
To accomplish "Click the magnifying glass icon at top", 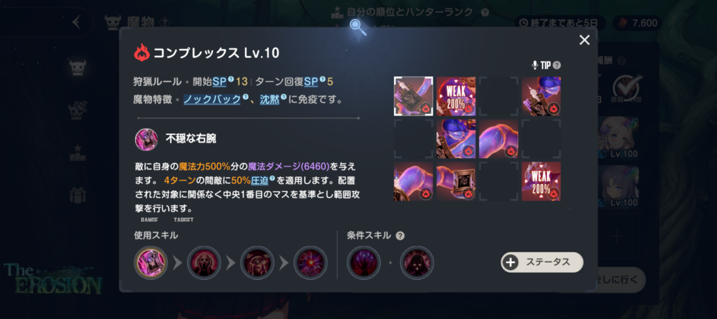I will 358,27.
